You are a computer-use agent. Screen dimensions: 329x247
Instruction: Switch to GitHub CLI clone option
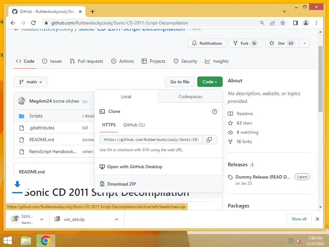pos(134,125)
